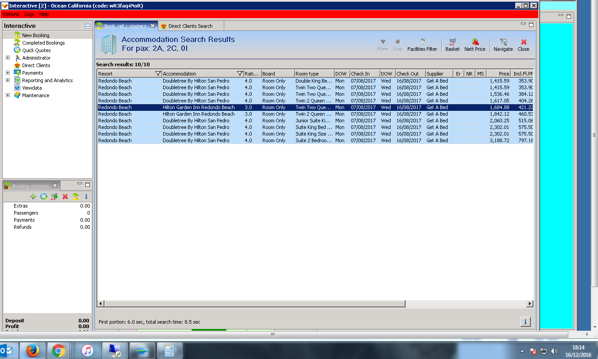Show Nett Price for results
Image resolution: width=598 pixels, height=359 pixels.
[475, 45]
